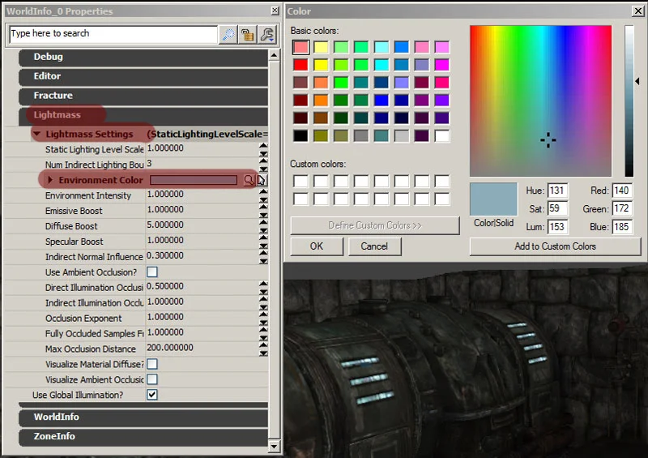Click OK in the Color dialog

[x=317, y=246]
